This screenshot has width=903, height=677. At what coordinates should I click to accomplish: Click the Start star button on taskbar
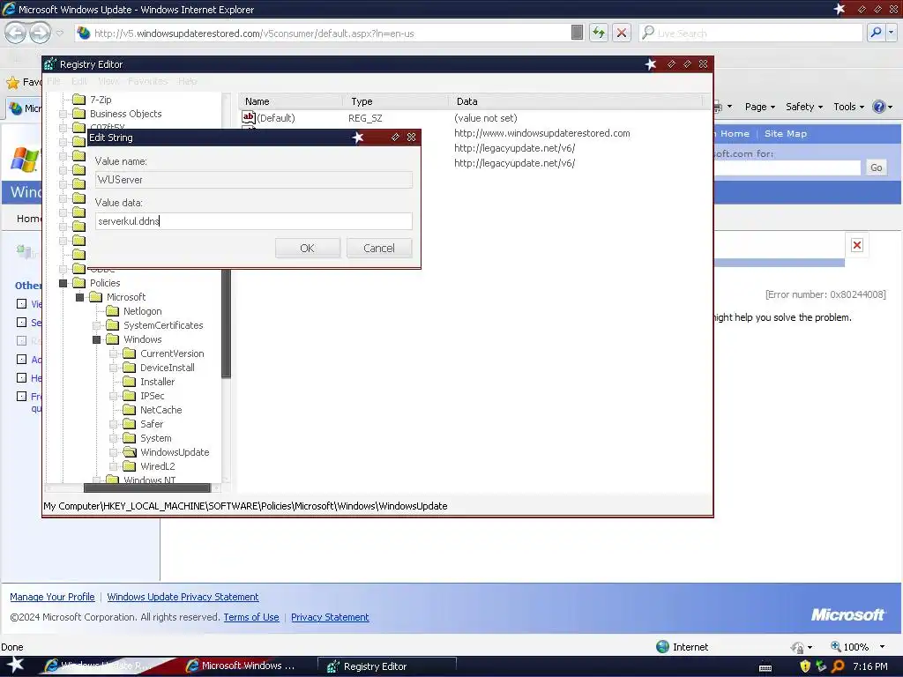coord(14,665)
